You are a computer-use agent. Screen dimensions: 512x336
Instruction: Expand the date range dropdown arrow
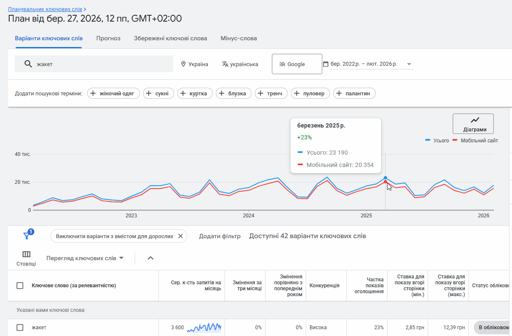(x=409, y=64)
